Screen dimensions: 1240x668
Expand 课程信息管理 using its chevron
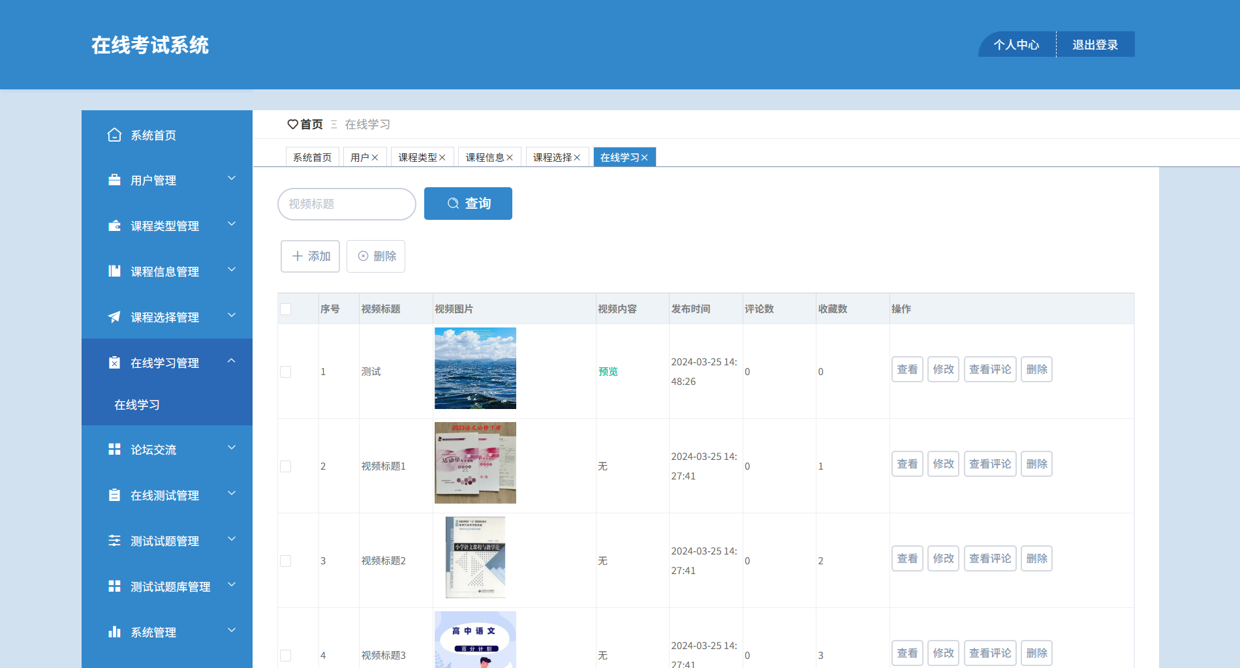232,269
